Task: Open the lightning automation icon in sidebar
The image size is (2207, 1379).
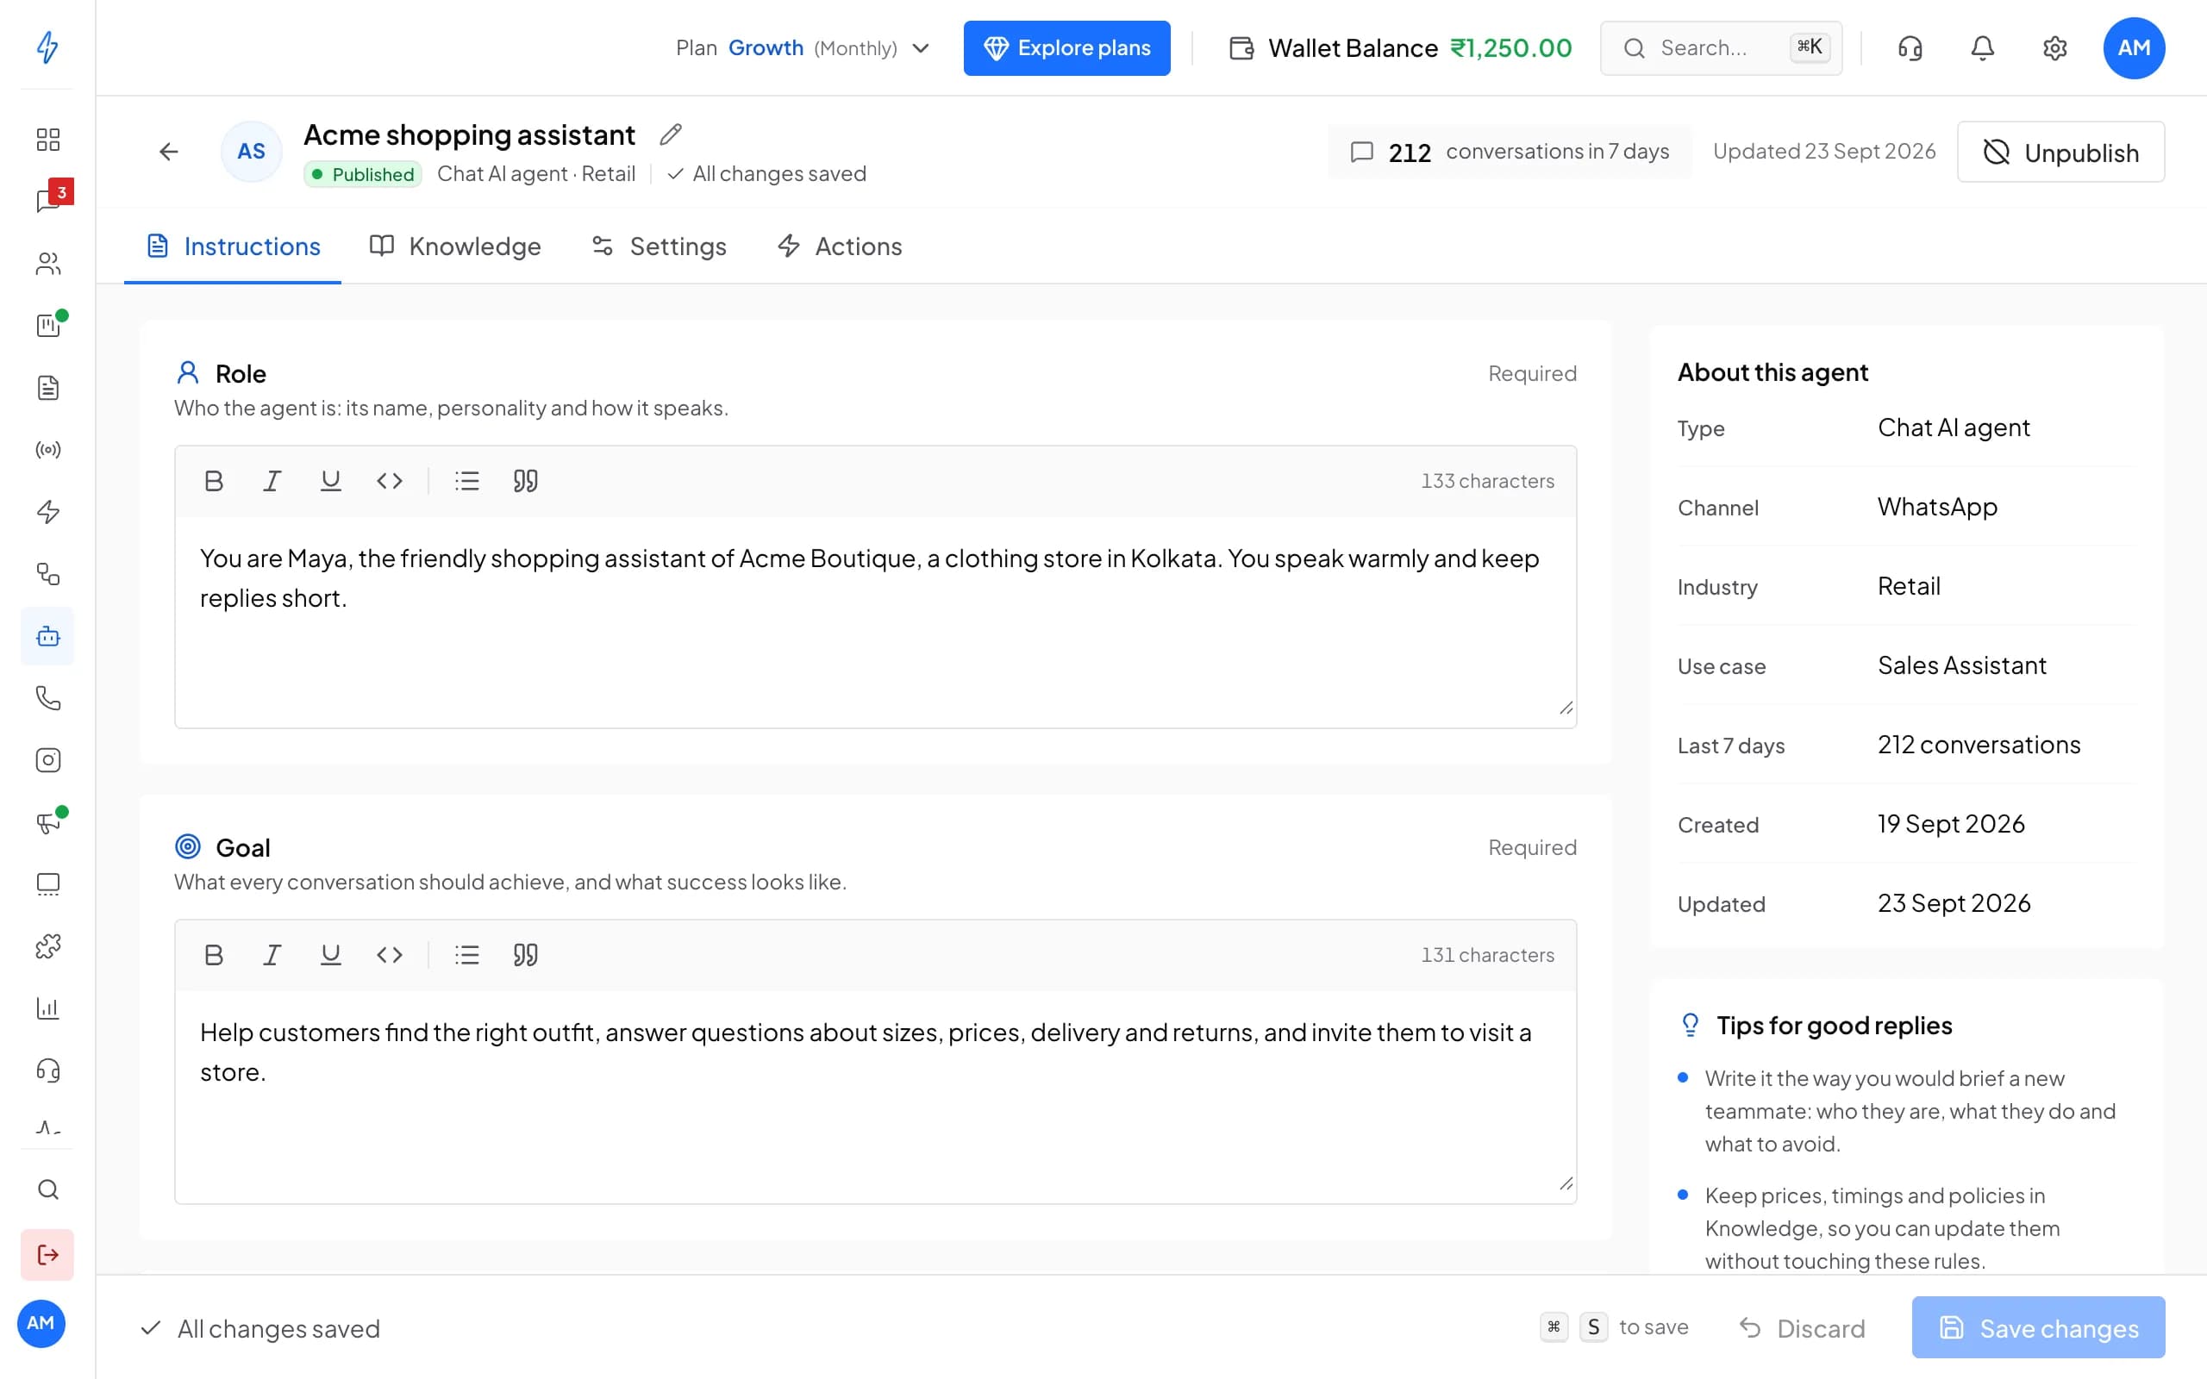Action: 47,512
